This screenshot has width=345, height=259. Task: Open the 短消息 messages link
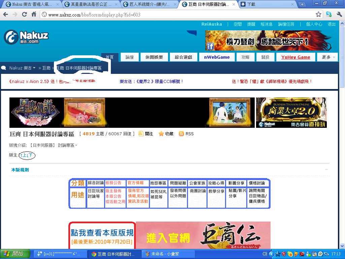pos(266,24)
